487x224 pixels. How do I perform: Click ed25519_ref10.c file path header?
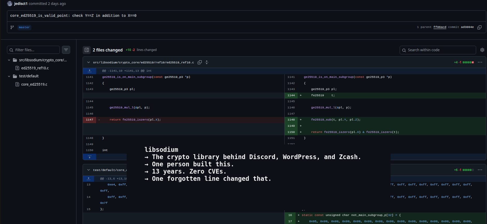143,62
